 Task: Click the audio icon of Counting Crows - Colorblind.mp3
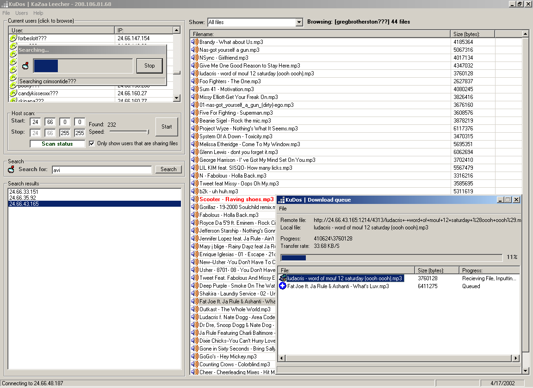pyautogui.click(x=194, y=364)
